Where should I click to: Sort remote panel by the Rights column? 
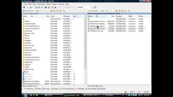click(x=133, y=16)
